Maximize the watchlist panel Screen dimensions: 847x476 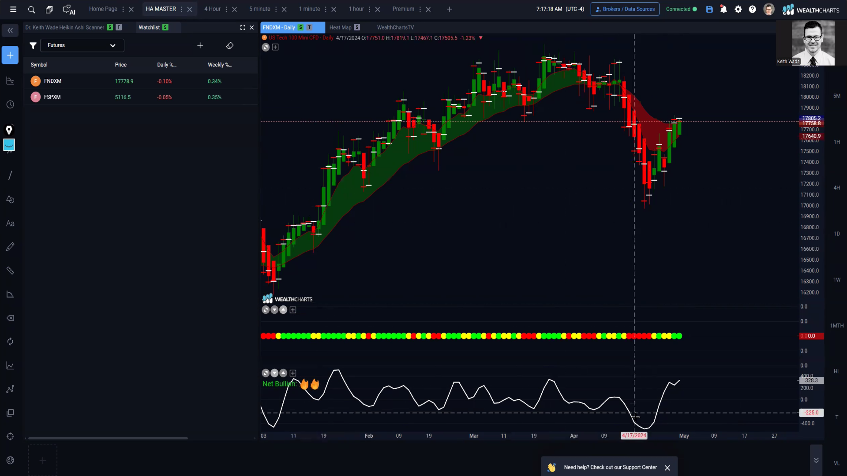pos(243,27)
